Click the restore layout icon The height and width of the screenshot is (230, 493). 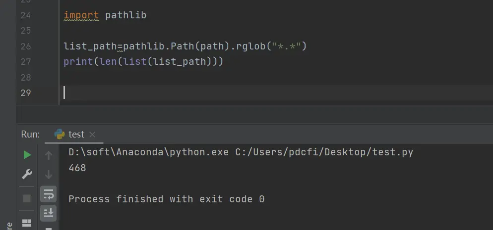(x=27, y=223)
